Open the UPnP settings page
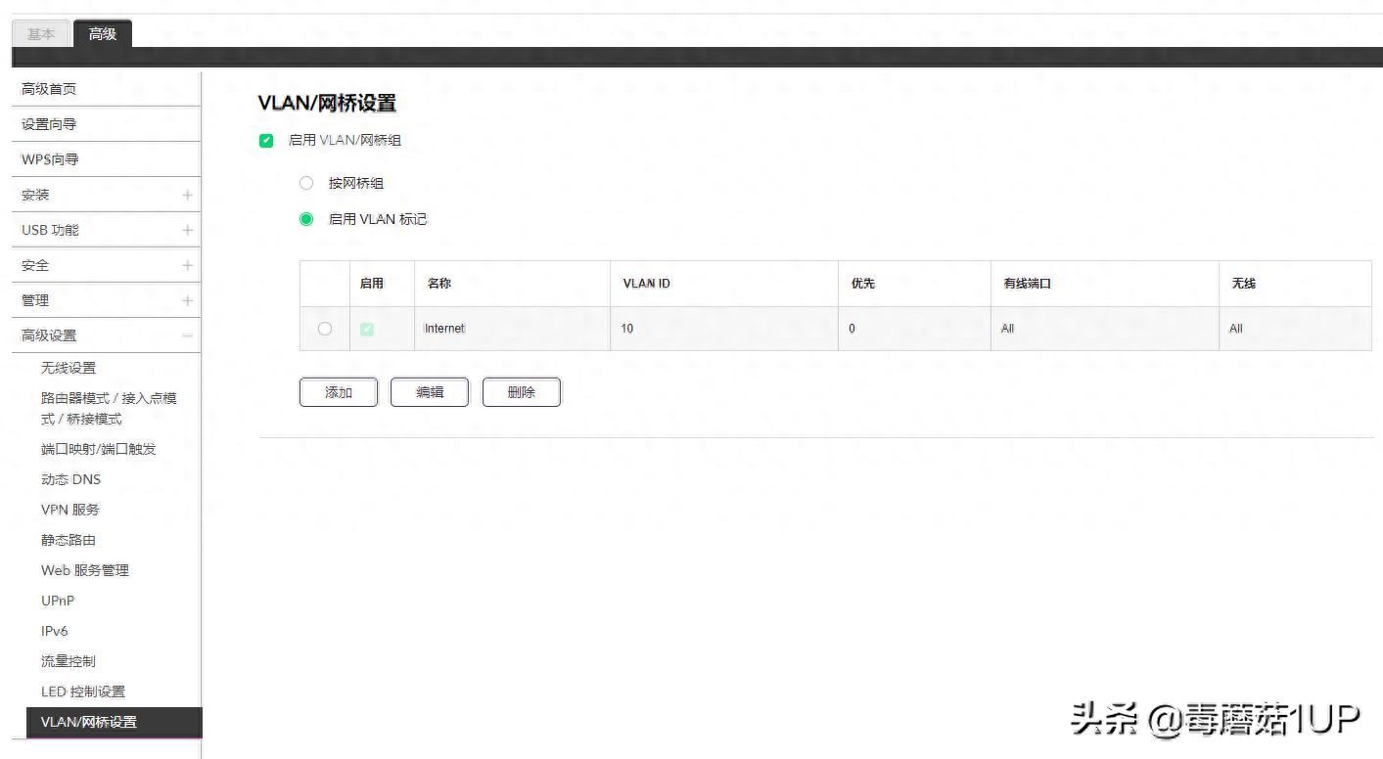 pyautogui.click(x=57, y=601)
